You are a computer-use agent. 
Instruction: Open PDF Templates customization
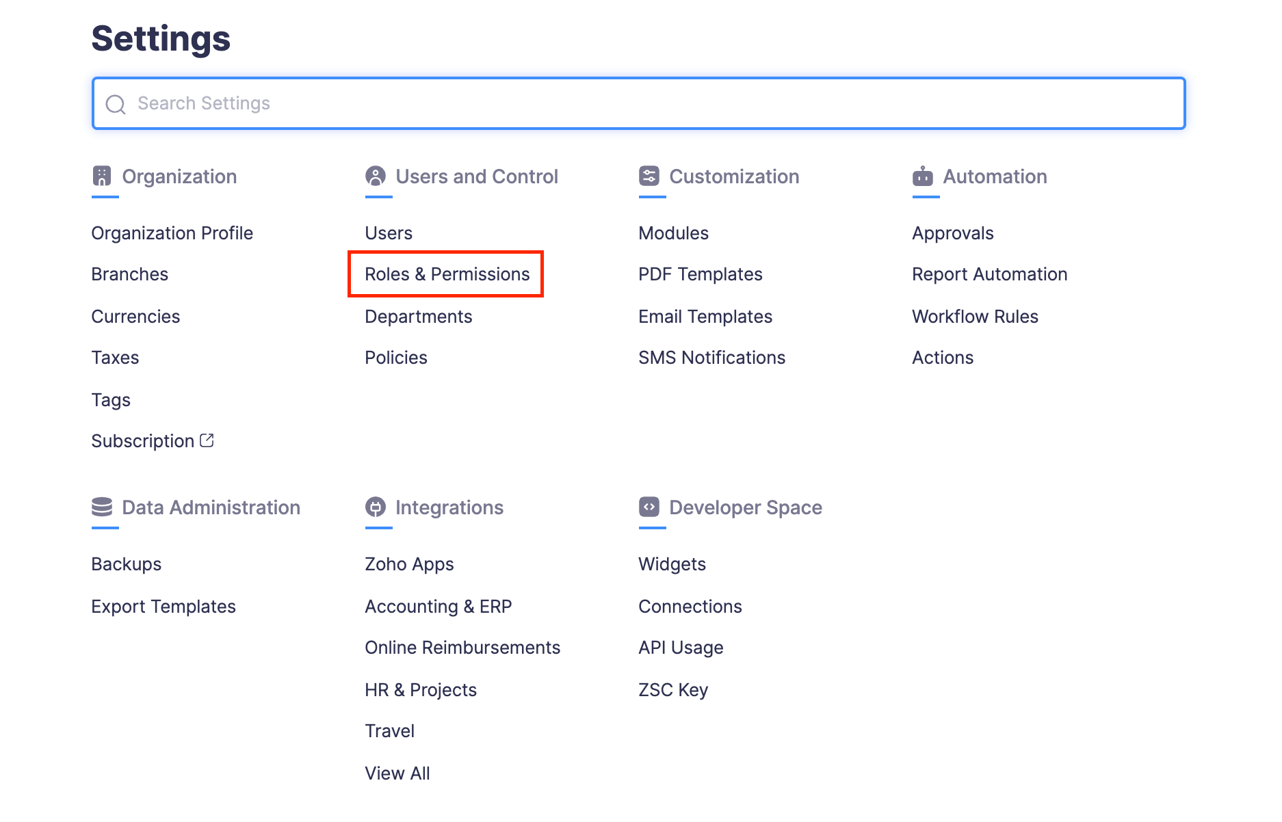pos(700,274)
